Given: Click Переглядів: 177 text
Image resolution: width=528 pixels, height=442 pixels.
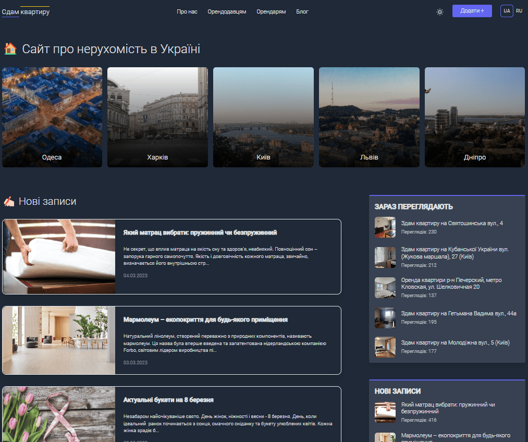Looking at the screenshot, I should pos(419,351).
